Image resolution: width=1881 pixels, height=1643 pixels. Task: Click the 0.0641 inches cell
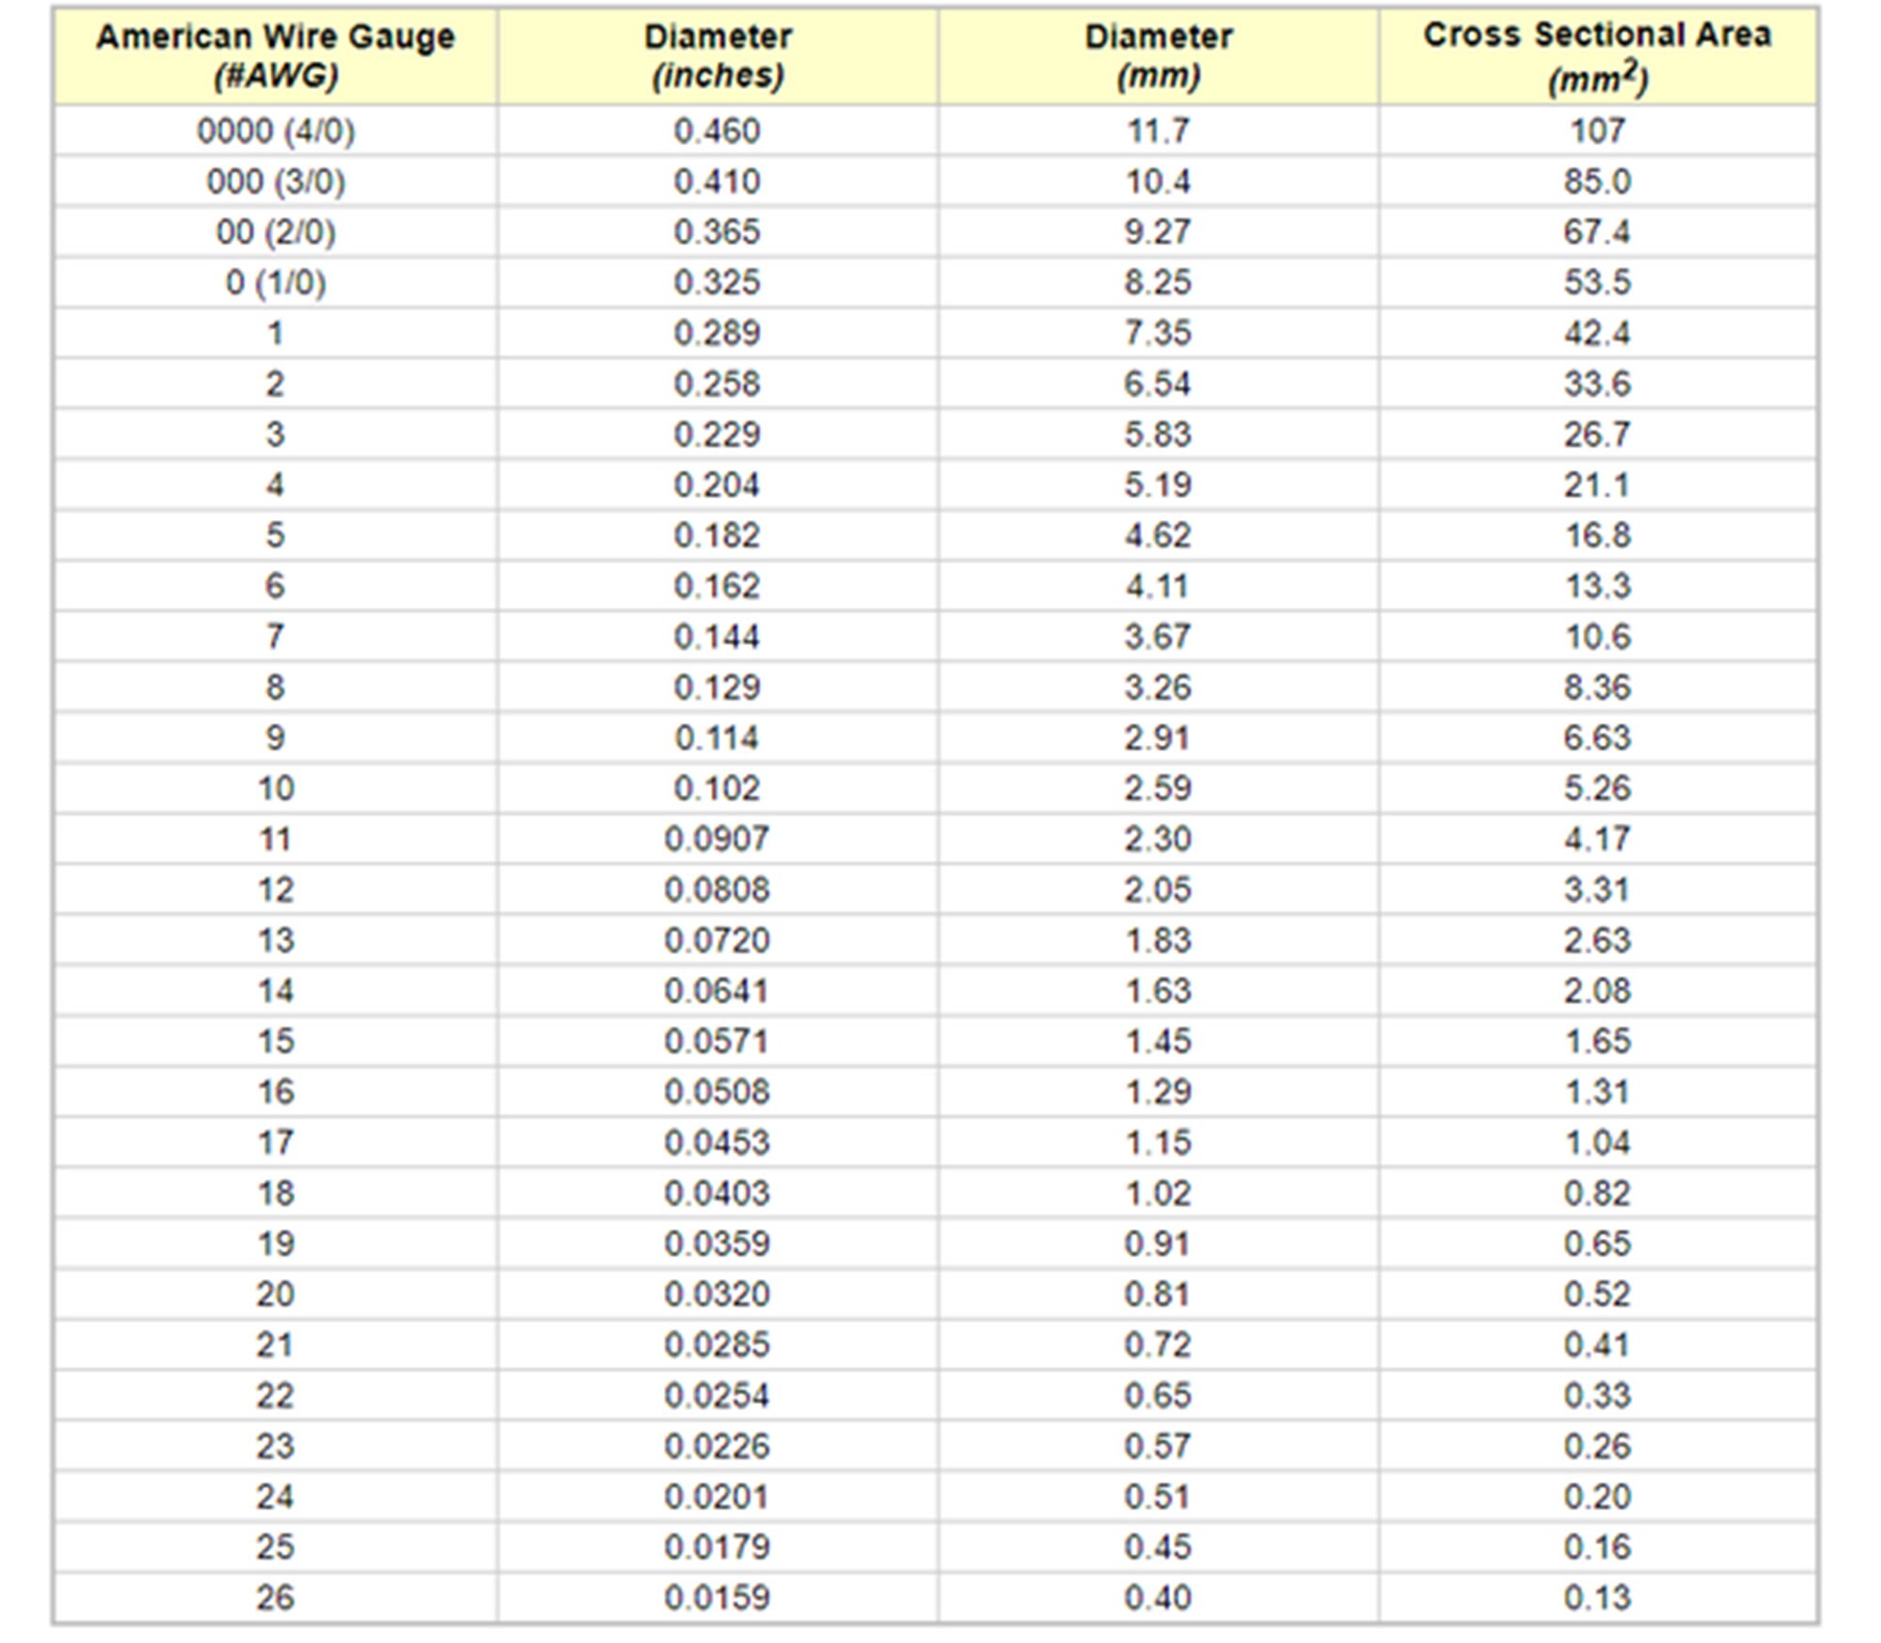[x=718, y=991]
